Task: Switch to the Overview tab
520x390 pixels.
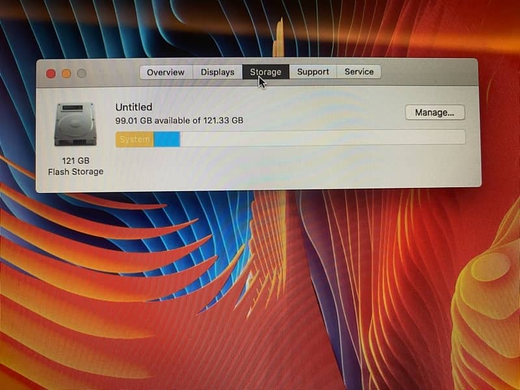Action: pos(166,72)
